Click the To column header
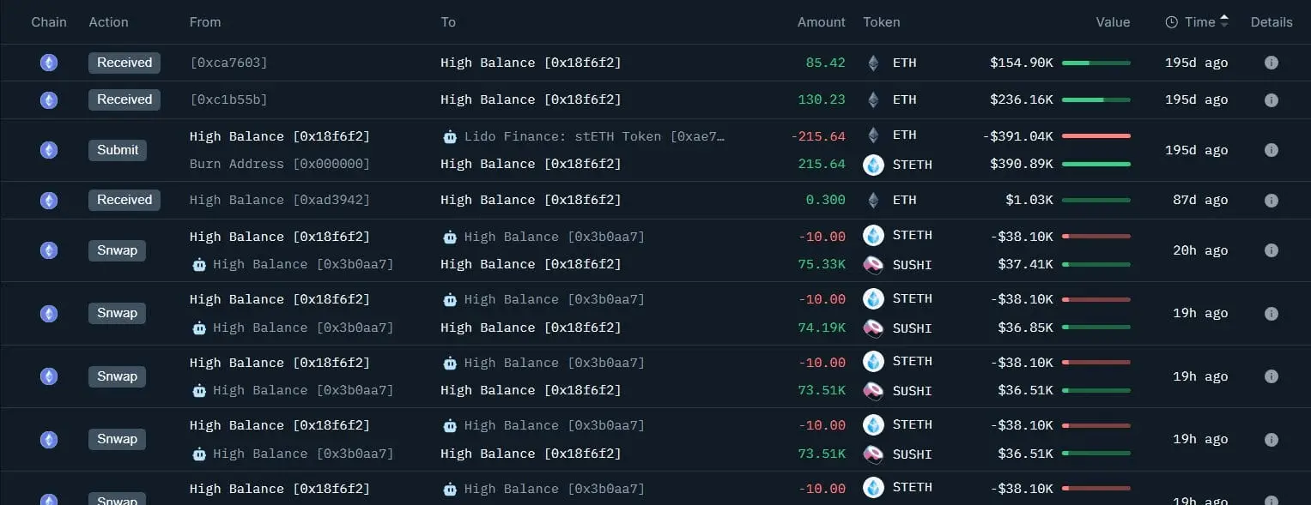The width and height of the screenshot is (1311, 505). click(448, 22)
